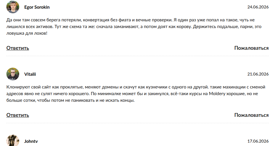
Task: Click the word Moldery in Vitalii's comment
Action: (x=217, y=94)
